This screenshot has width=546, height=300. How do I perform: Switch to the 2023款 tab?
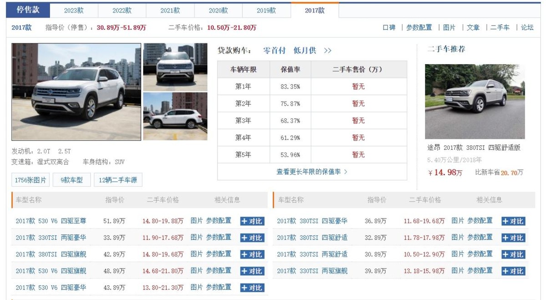[74, 10]
